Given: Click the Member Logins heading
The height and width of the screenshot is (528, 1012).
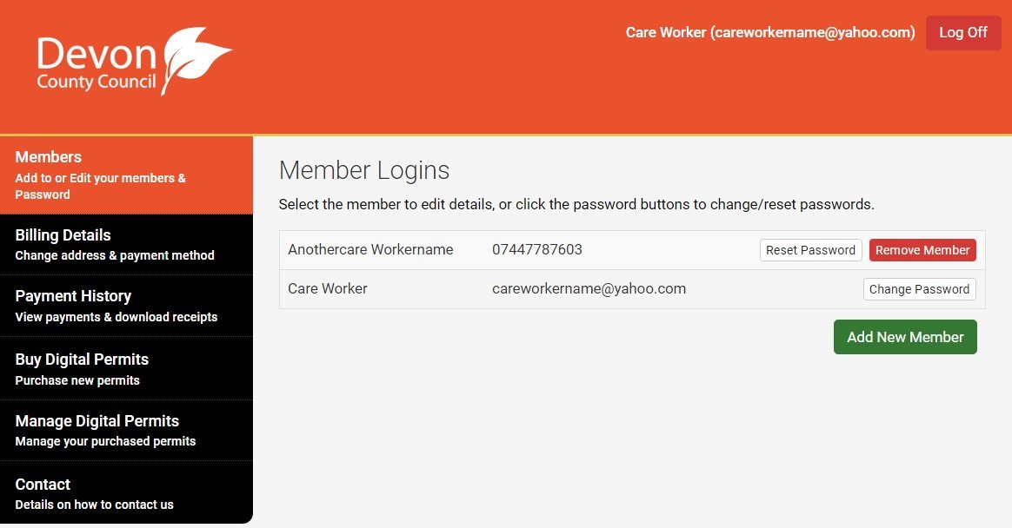Looking at the screenshot, I should [x=364, y=170].
